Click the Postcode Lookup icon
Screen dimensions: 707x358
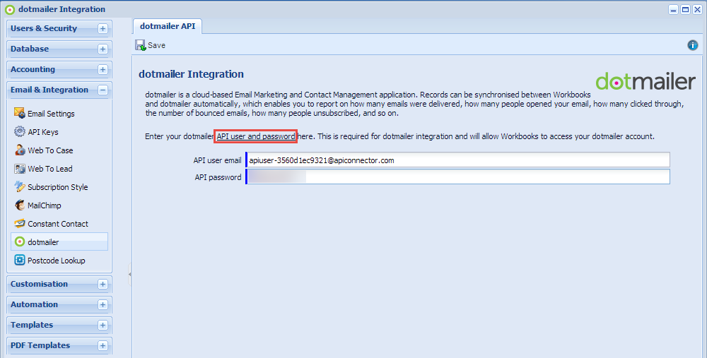click(x=19, y=261)
